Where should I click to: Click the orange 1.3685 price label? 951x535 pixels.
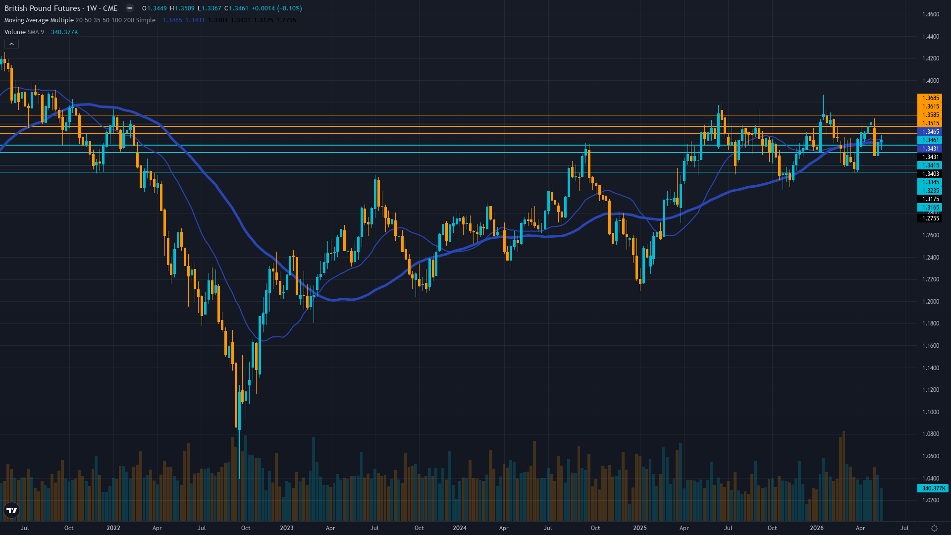click(930, 98)
